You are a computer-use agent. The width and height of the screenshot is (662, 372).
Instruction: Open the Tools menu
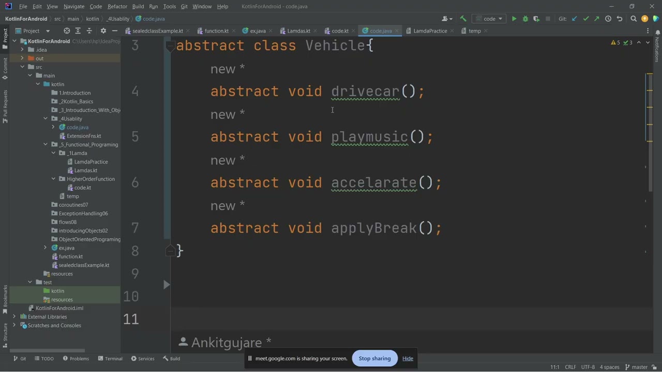click(x=170, y=6)
